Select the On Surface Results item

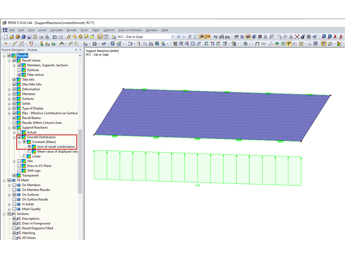35,199
